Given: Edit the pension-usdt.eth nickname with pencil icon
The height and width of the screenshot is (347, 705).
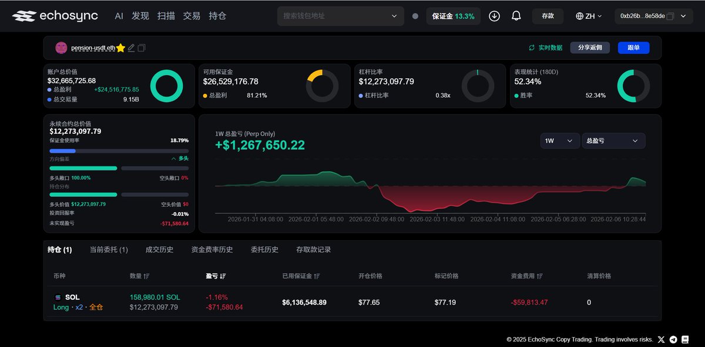Looking at the screenshot, I should pos(130,48).
